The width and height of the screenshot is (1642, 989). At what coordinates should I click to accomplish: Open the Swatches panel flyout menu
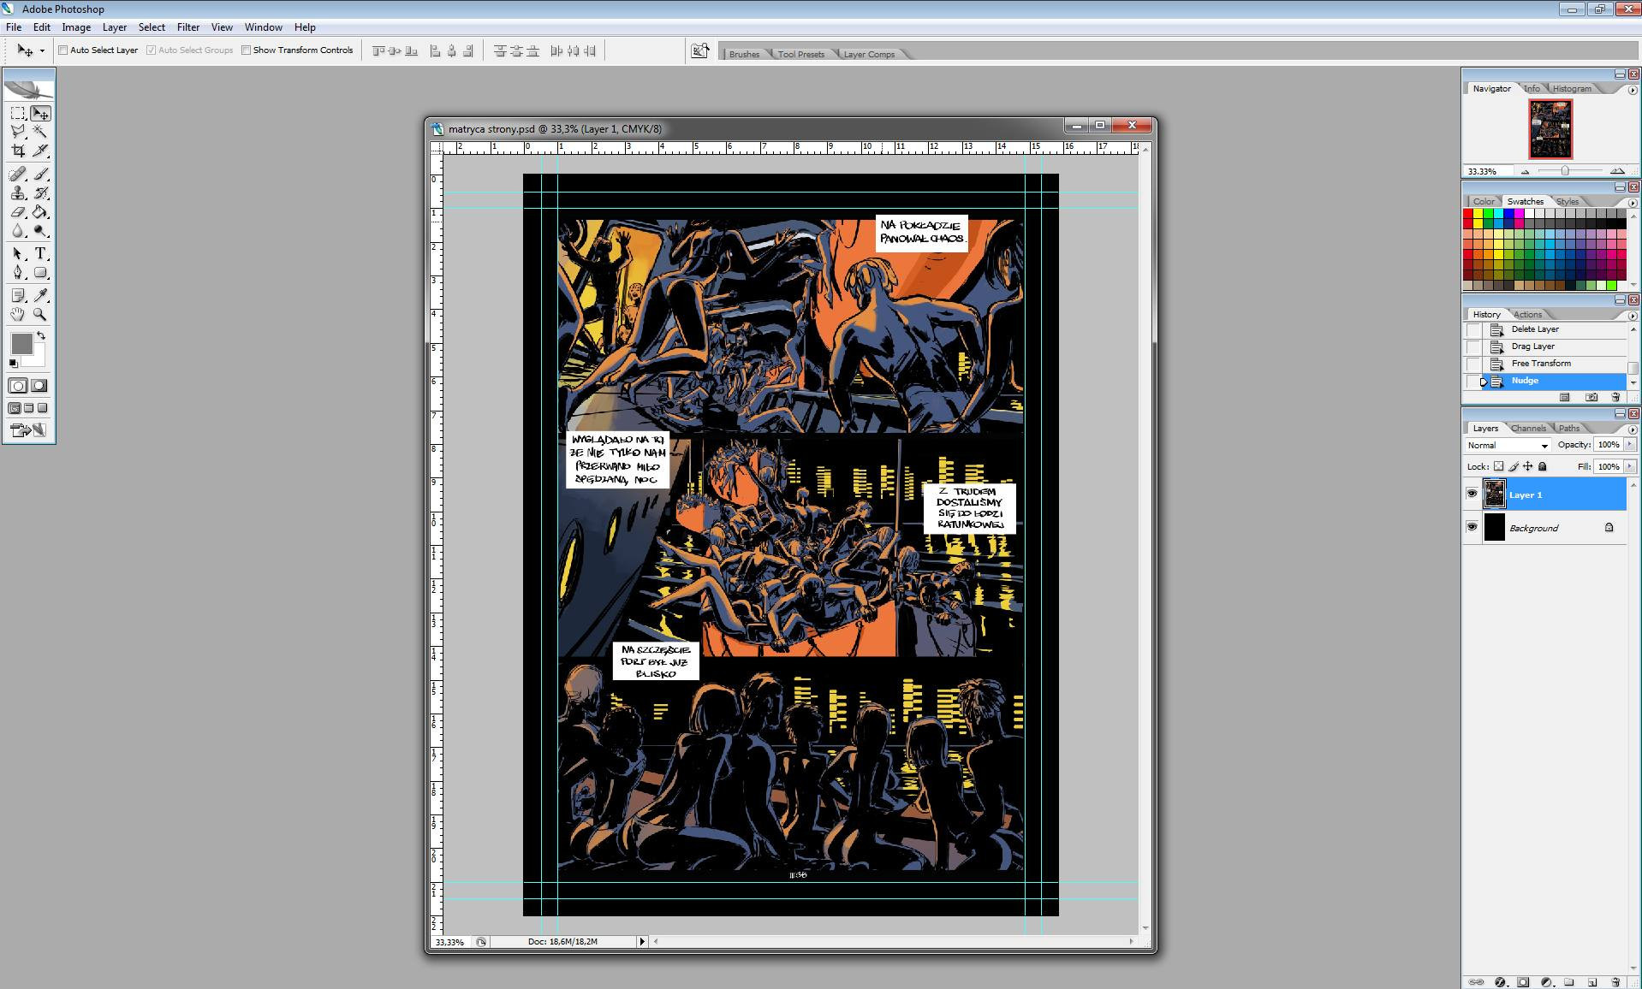tap(1632, 203)
